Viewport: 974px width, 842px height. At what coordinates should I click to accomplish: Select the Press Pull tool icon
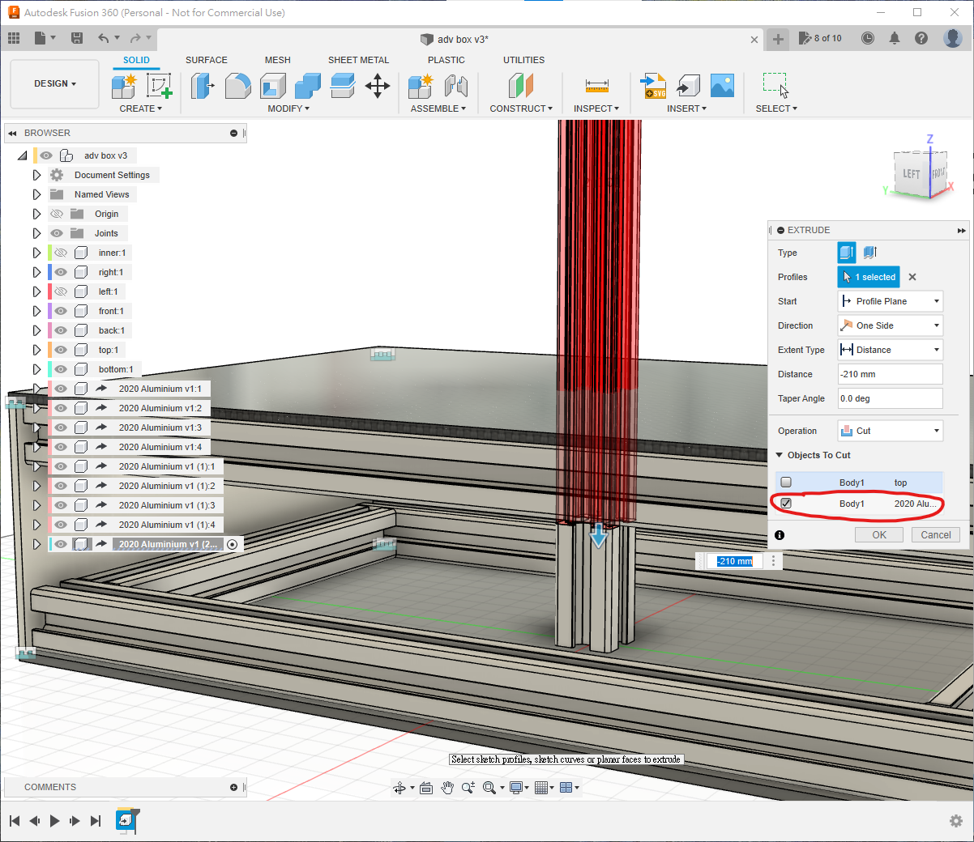202,86
